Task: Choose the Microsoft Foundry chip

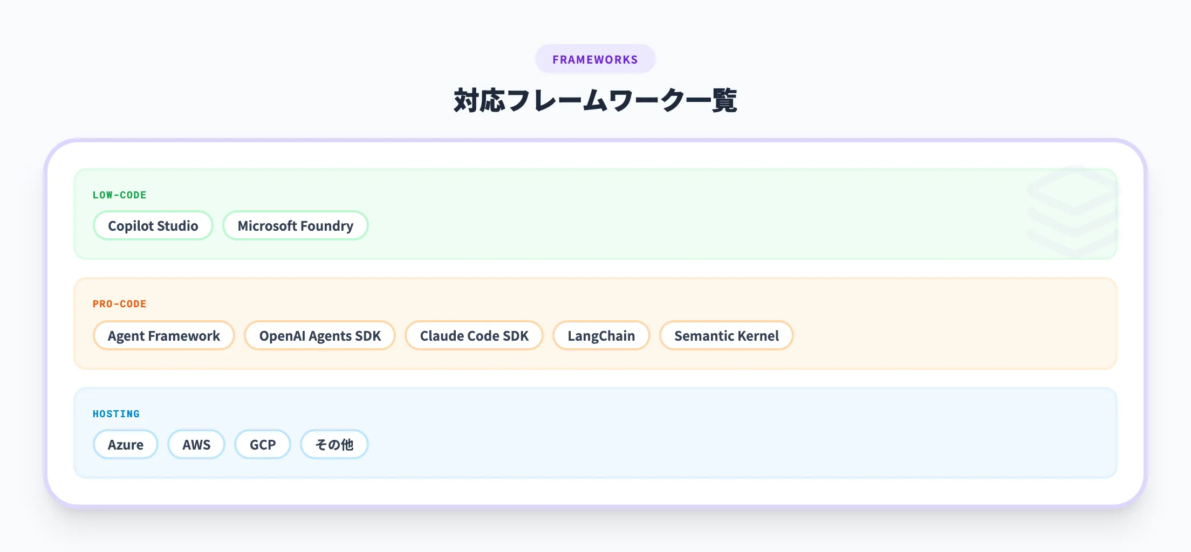Action: click(x=295, y=226)
